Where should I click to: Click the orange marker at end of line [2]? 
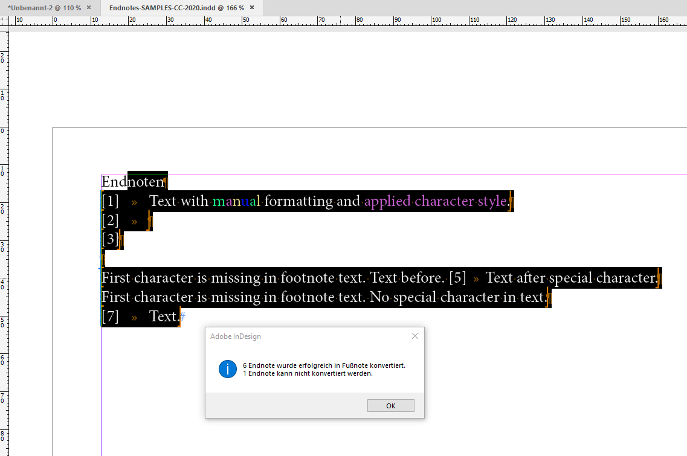tap(148, 220)
